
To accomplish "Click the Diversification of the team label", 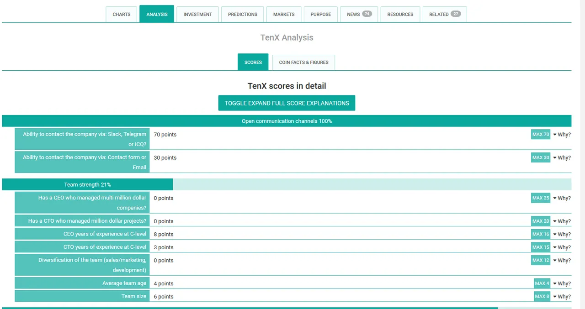I will pyautogui.click(x=82, y=265).
